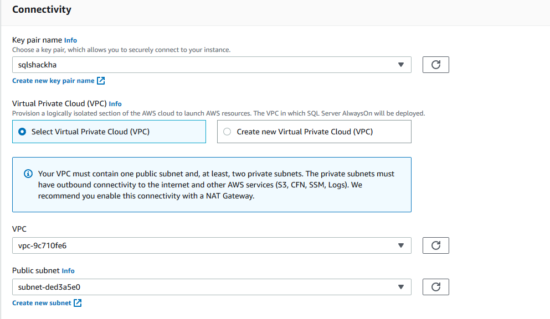Image resolution: width=550 pixels, height=319 pixels.
Task: Refresh the VPC list
Action: [x=435, y=245]
